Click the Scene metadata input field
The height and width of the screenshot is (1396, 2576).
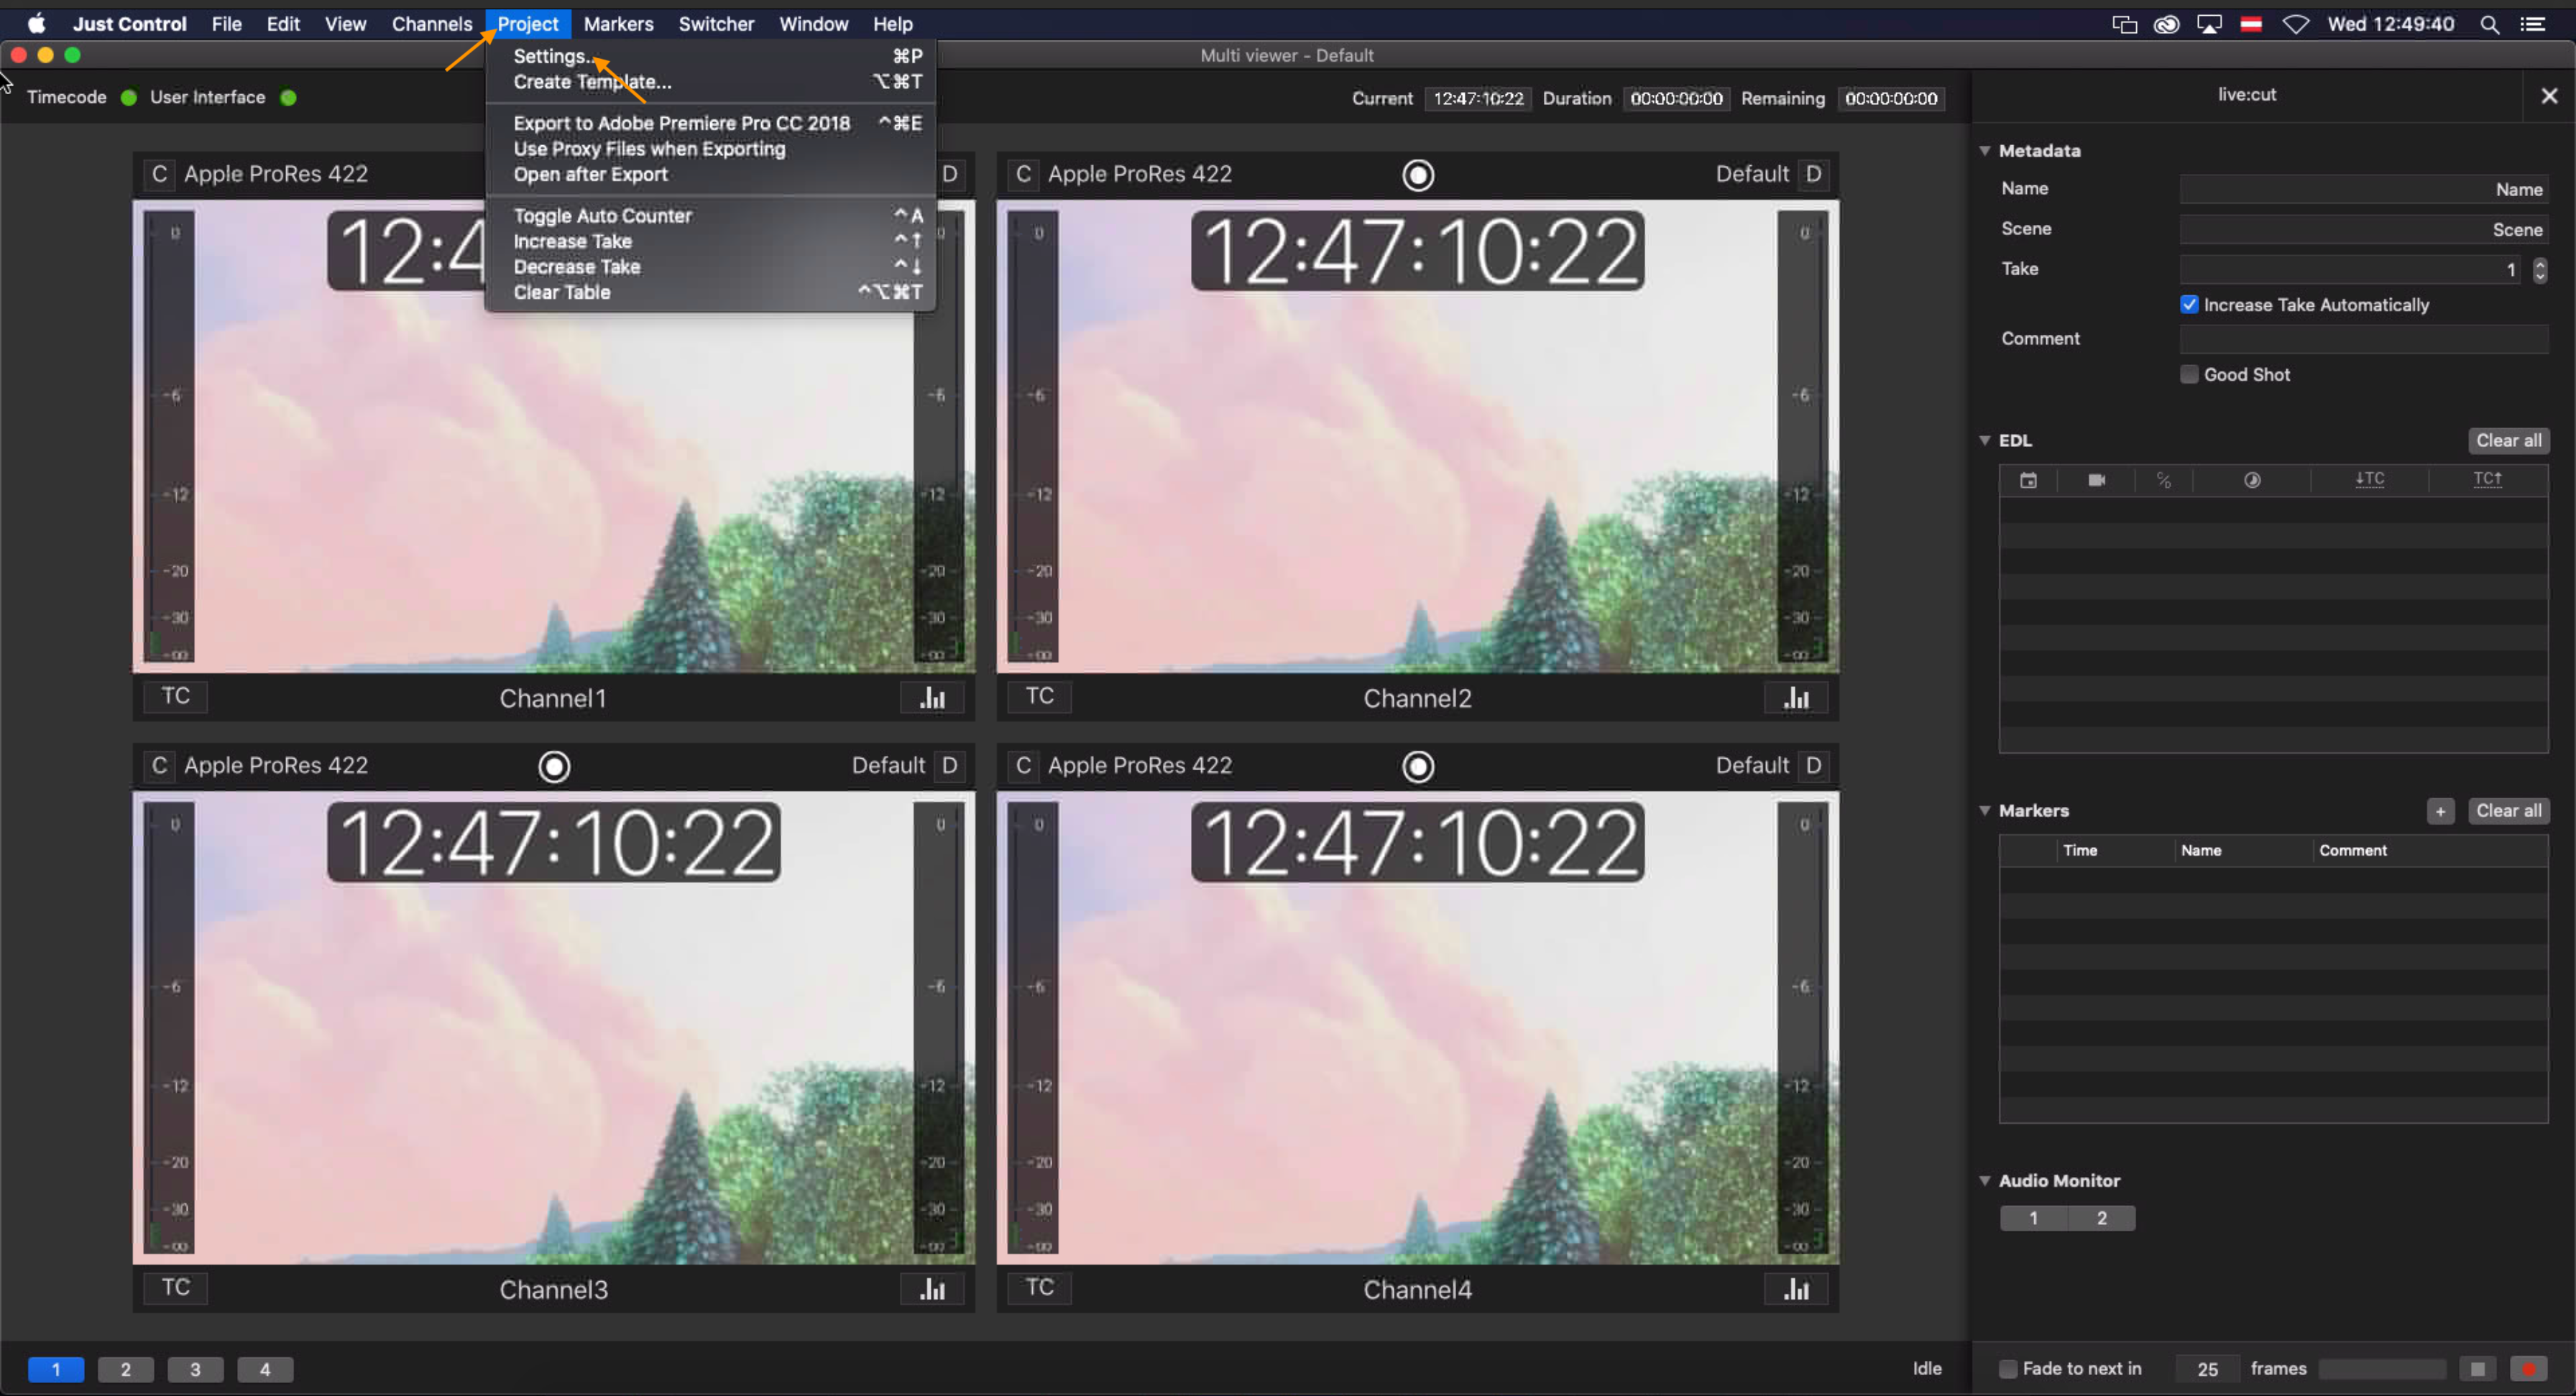[x=2364, y=230]
